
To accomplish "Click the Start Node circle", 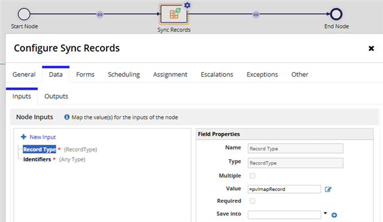I will tap(24, 14).
